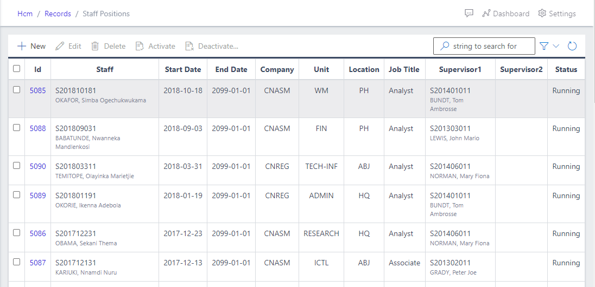The image size is (595, 287).
Task: Click the Settings label in header
Action: (562, 14)
